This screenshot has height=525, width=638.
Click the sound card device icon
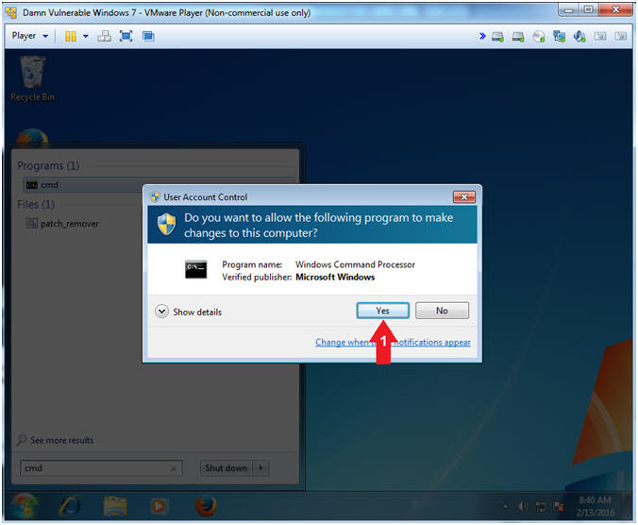[x=579, y=37]
